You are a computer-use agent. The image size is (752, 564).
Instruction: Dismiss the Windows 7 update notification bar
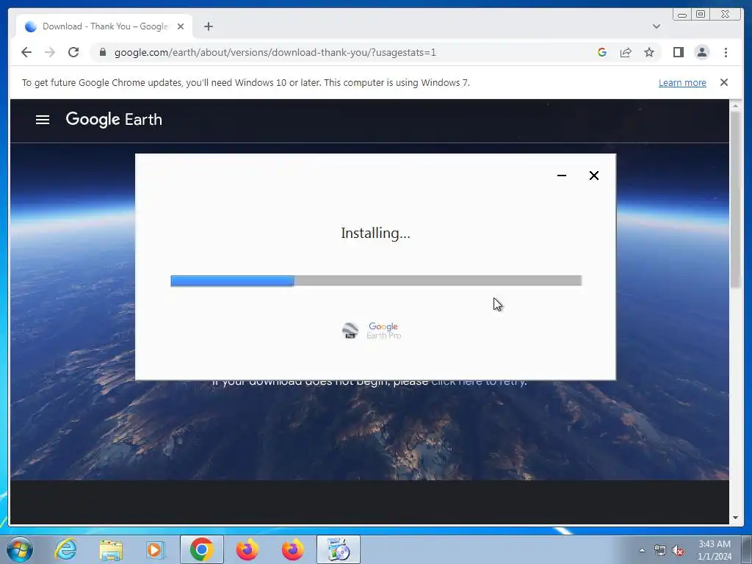pos(724,82)
